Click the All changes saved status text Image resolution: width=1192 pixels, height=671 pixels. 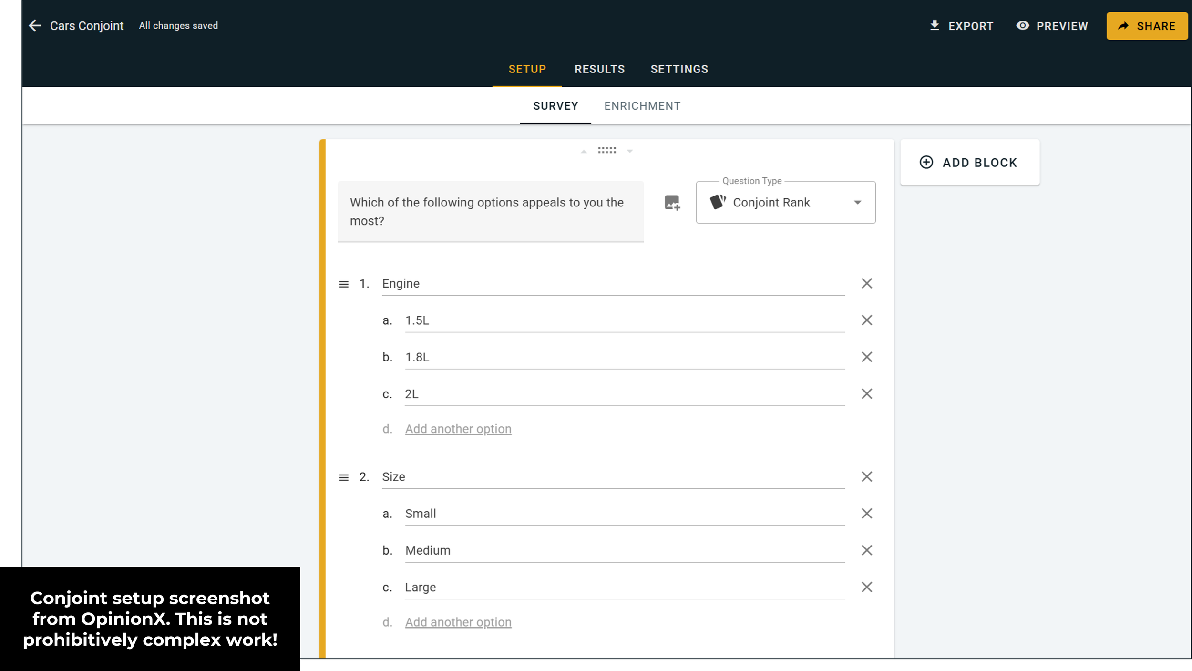[x=178, y=26]
